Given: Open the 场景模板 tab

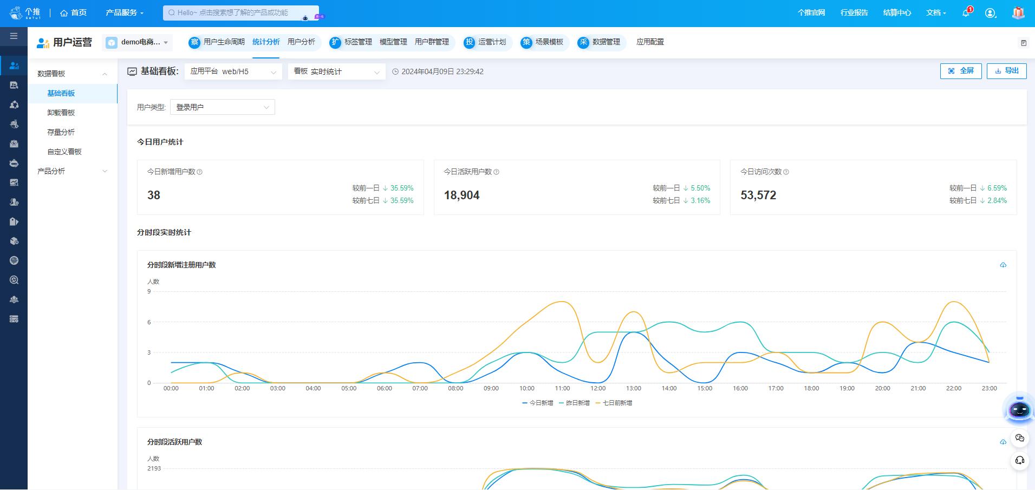Looking at the screenshot, I should [549, 42].
